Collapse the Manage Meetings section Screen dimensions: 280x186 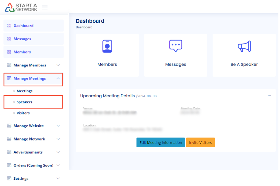[58, 78]
